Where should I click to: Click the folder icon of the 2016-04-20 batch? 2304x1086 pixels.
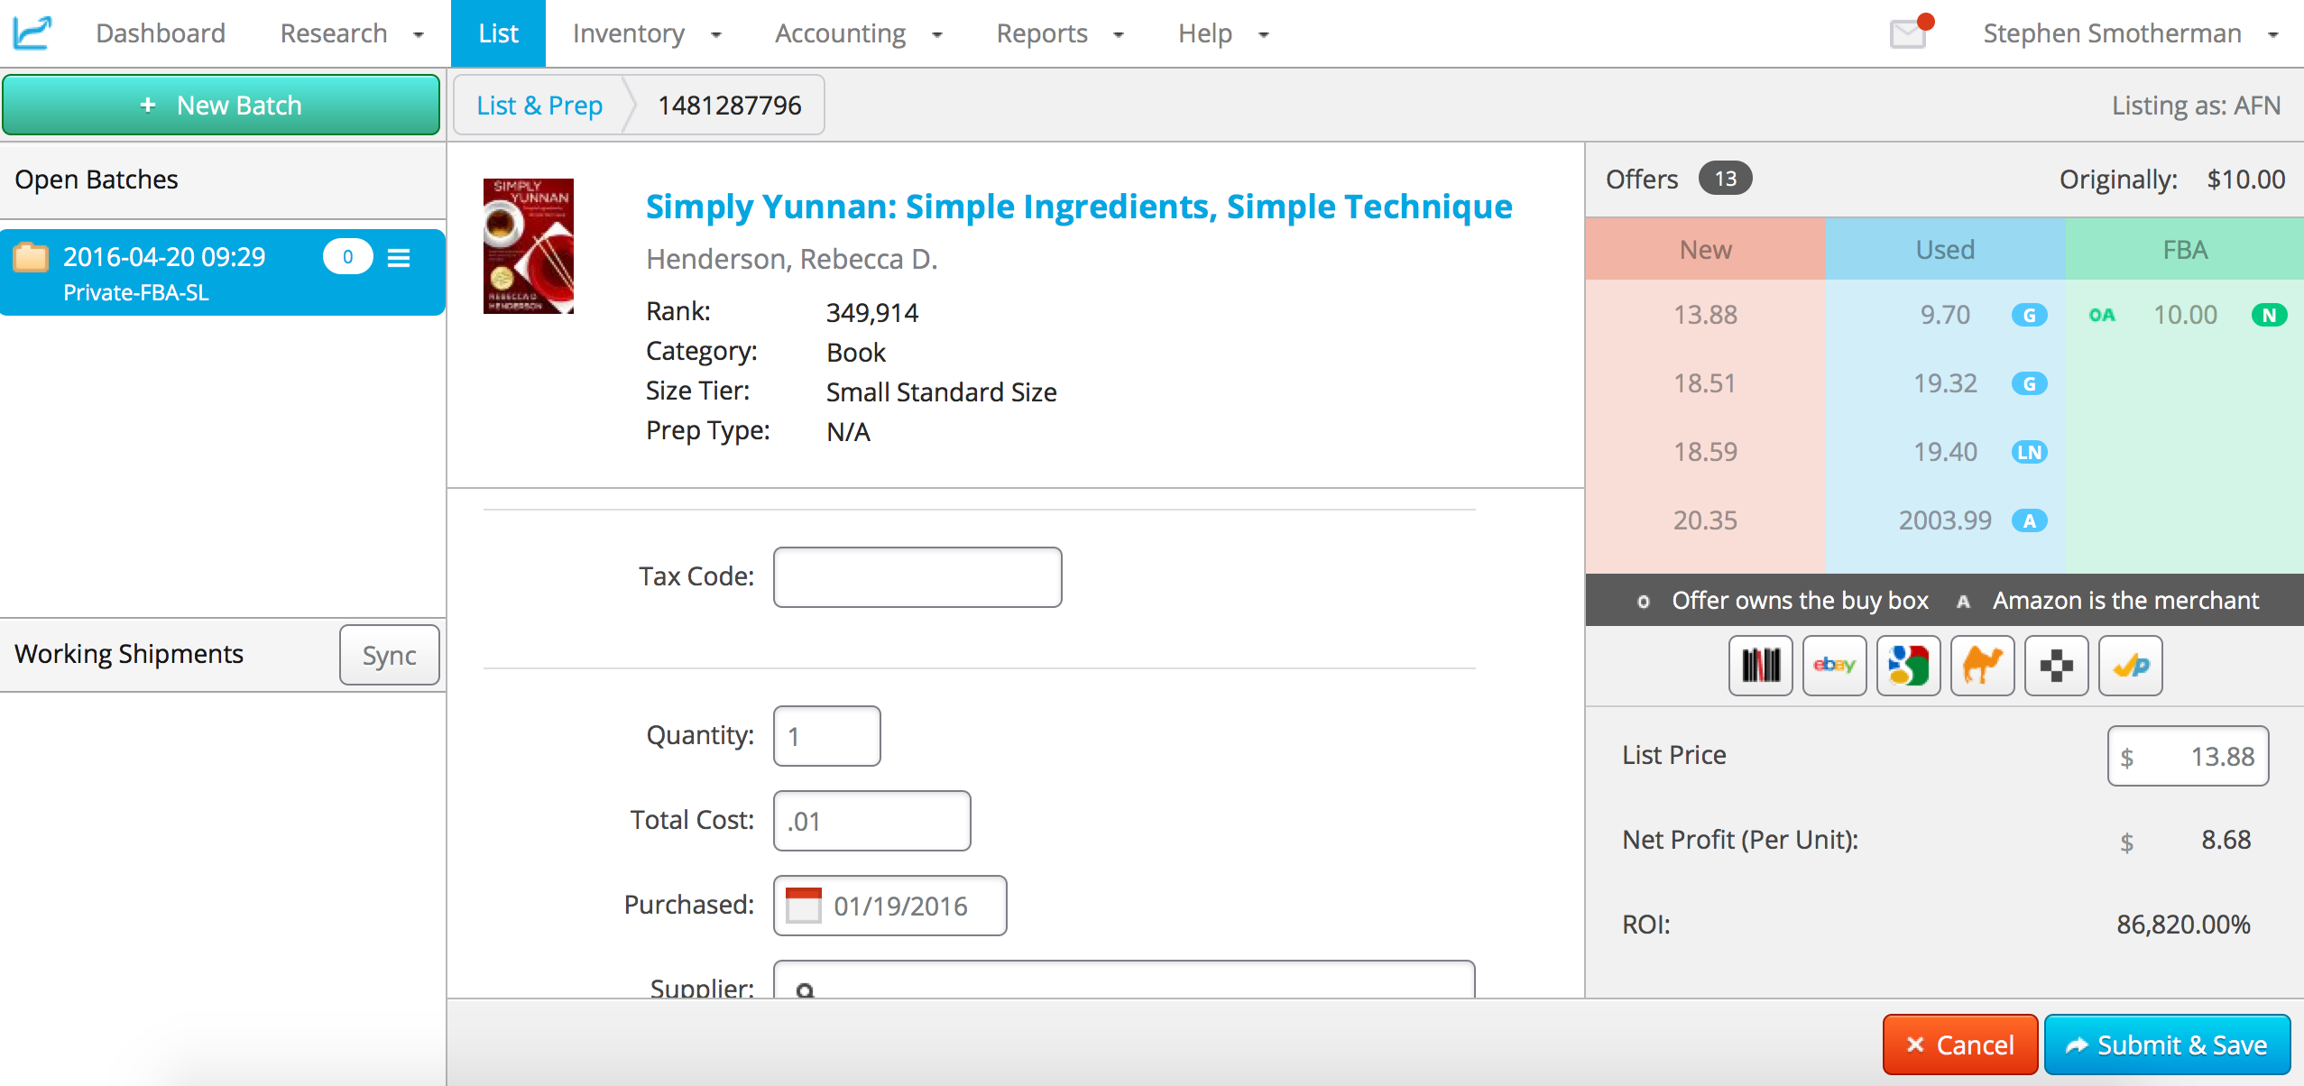(x=31, y=257)
